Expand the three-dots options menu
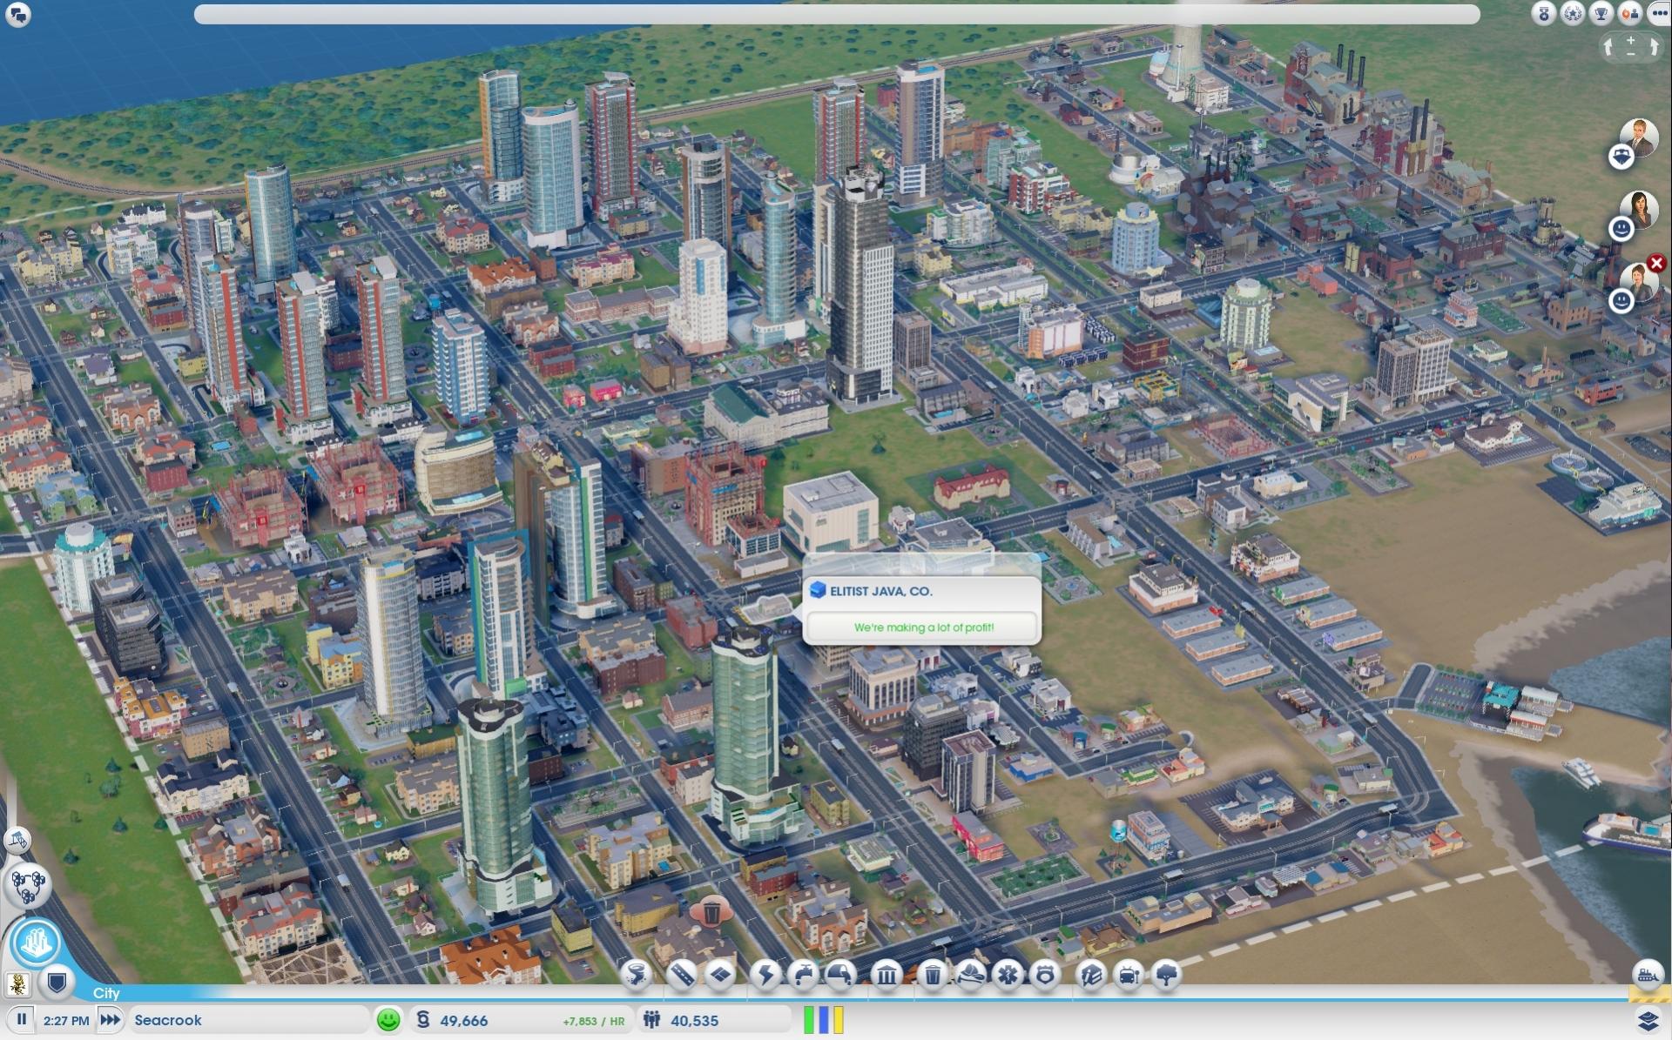Image resolution: width=1672 pixels, height=1040 pixels. coord(1658,13)
